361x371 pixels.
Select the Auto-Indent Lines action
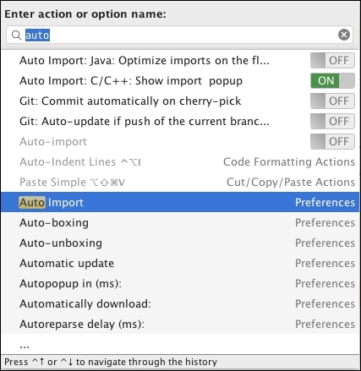pyautogui.click(x=180, y=161)
